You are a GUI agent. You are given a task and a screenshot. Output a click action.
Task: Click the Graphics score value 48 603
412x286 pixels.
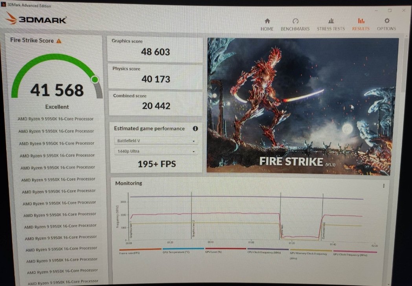tap(156, 52)
